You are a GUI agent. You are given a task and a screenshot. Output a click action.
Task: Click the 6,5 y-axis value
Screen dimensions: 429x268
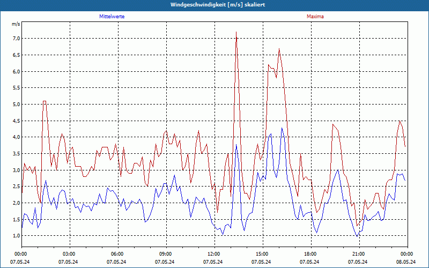[17, 55]
